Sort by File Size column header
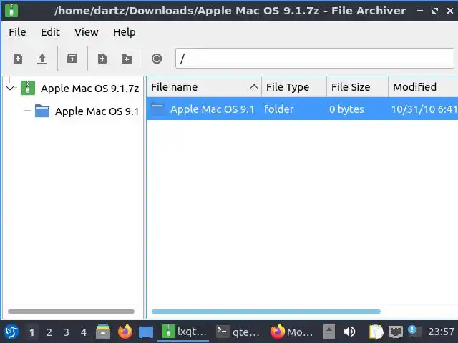Viewport: 458px width, 343px height. (x=358, y=87)
